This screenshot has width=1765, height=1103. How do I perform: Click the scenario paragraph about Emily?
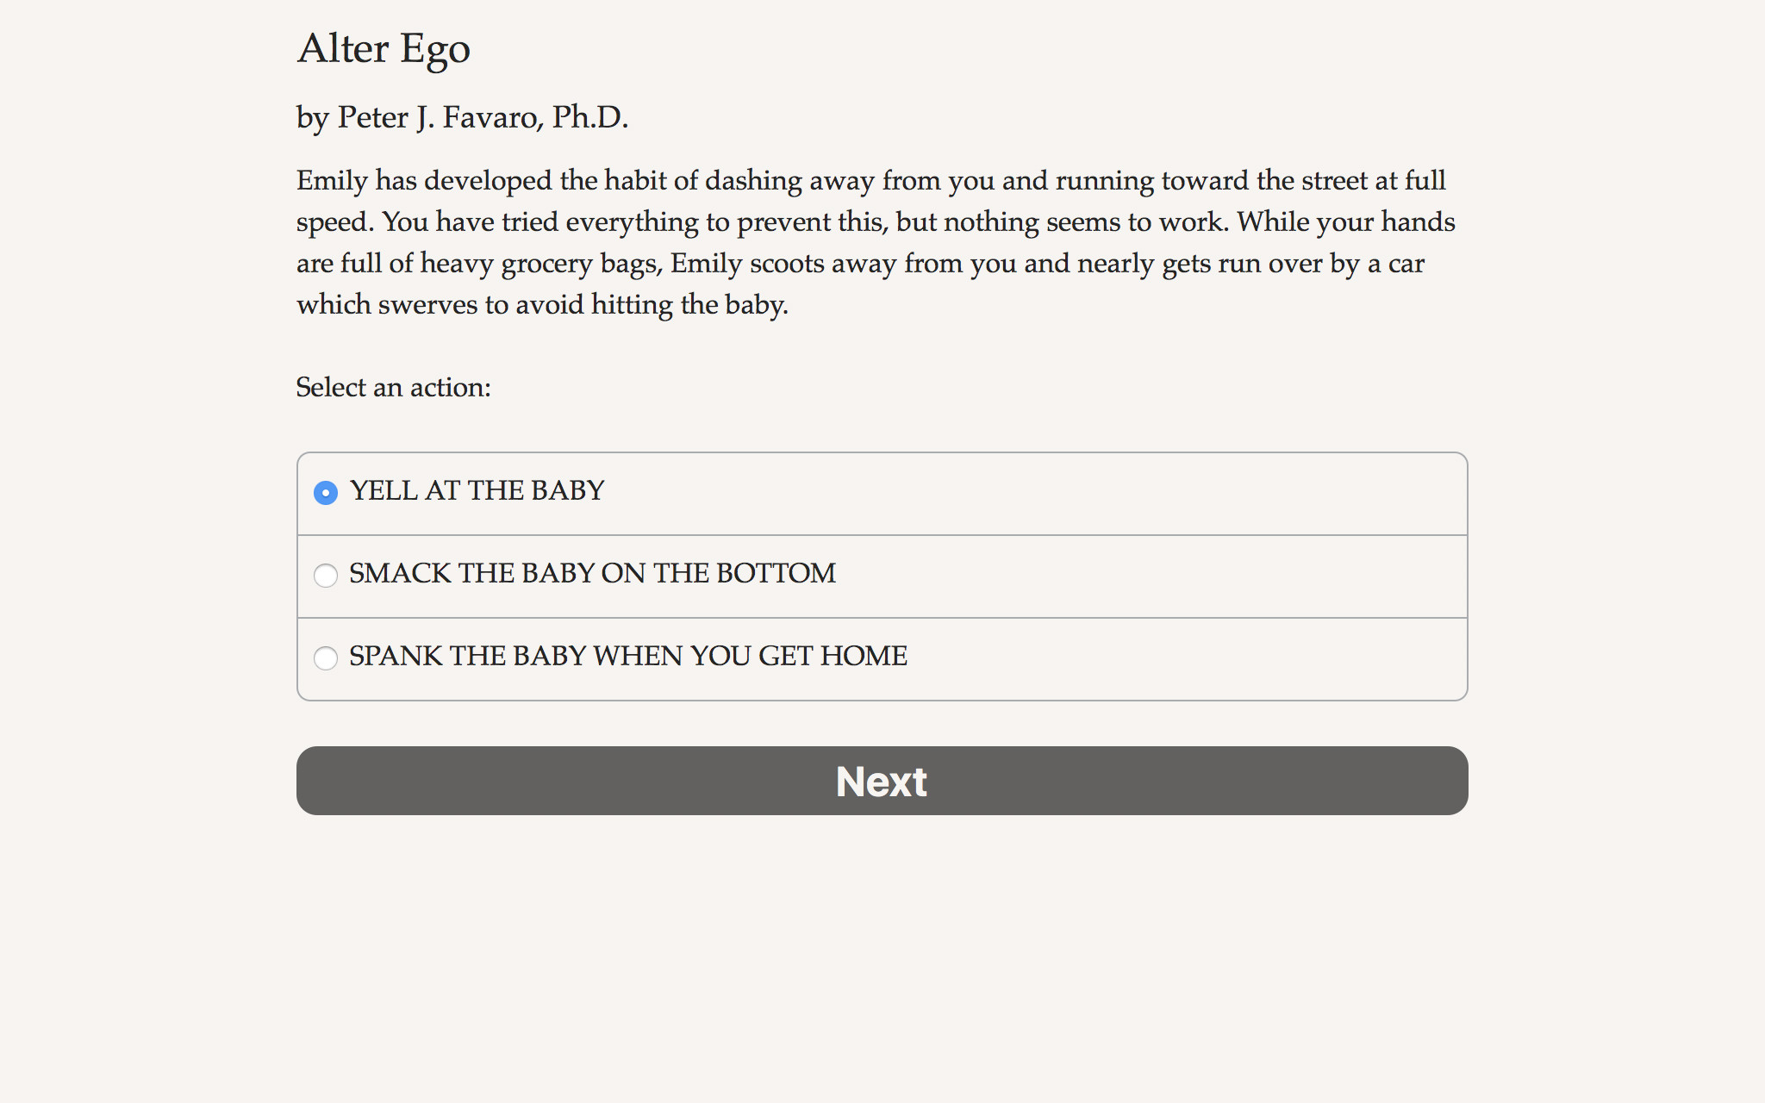pos(875,241)
